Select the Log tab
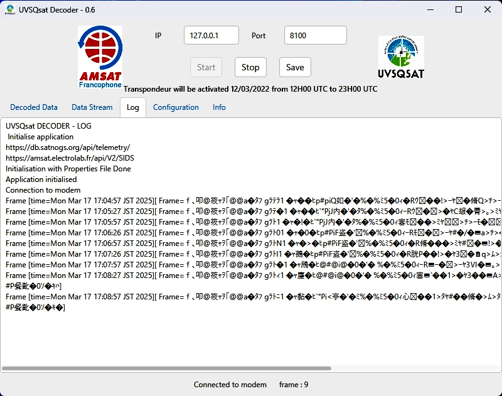The image size is (502, 396). (133, 107)
